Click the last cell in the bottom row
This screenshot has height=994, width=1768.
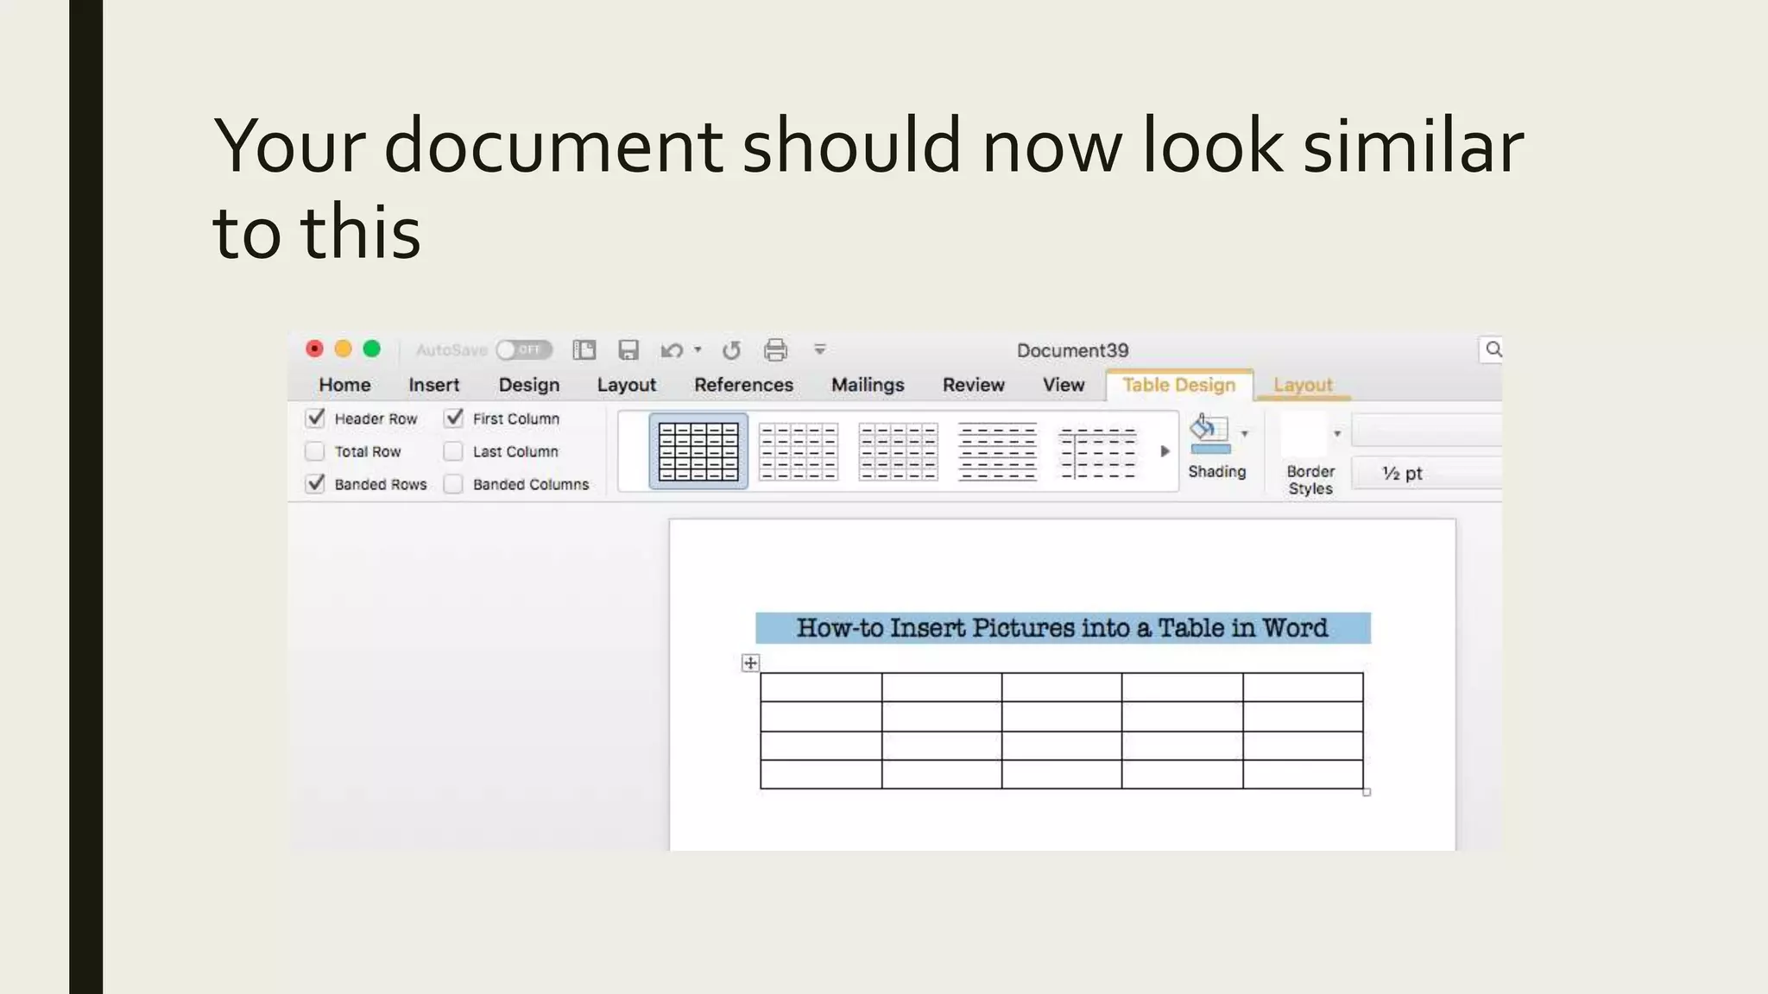pyautogui.click(x=1303, y=774)
